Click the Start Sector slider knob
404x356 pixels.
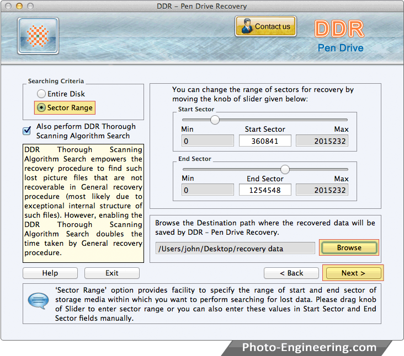pyautogui.click(x=215, y=120)
